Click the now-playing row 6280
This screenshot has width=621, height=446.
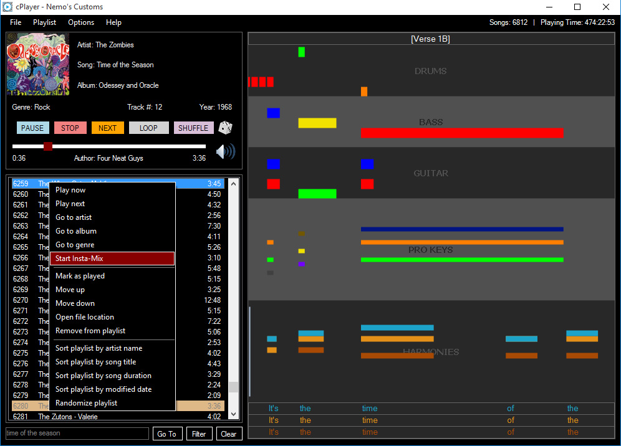coord(118,406)
